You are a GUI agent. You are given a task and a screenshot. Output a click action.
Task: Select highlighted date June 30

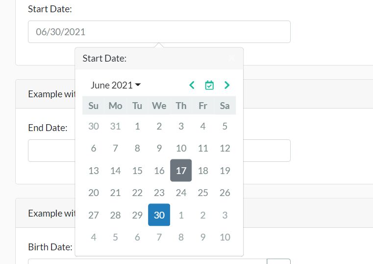(x=159, y=215)
